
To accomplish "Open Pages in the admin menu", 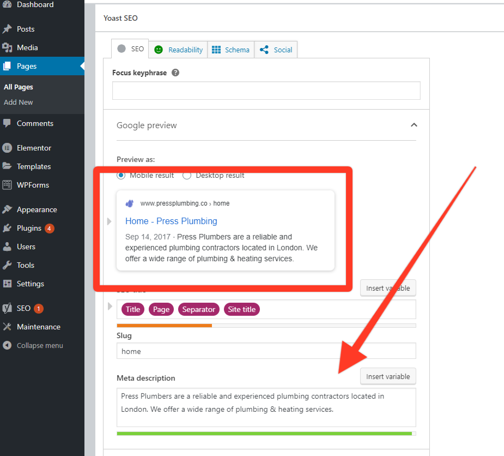I will click(42, 66).
